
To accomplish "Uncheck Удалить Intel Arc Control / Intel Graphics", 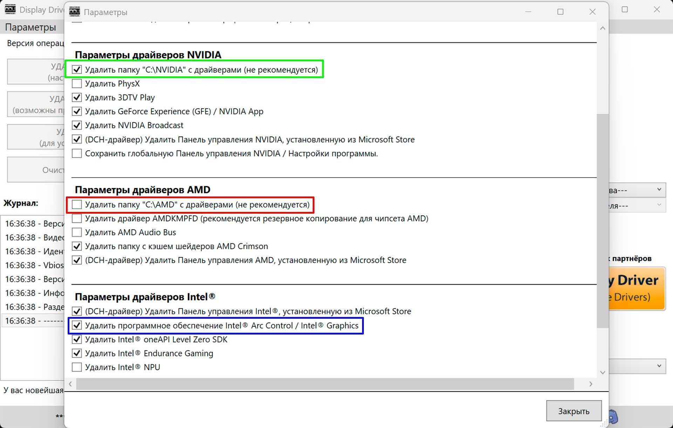I will (77, 325).
